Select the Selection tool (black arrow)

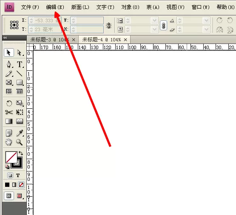pyautogui.click(x=9, y=52)
